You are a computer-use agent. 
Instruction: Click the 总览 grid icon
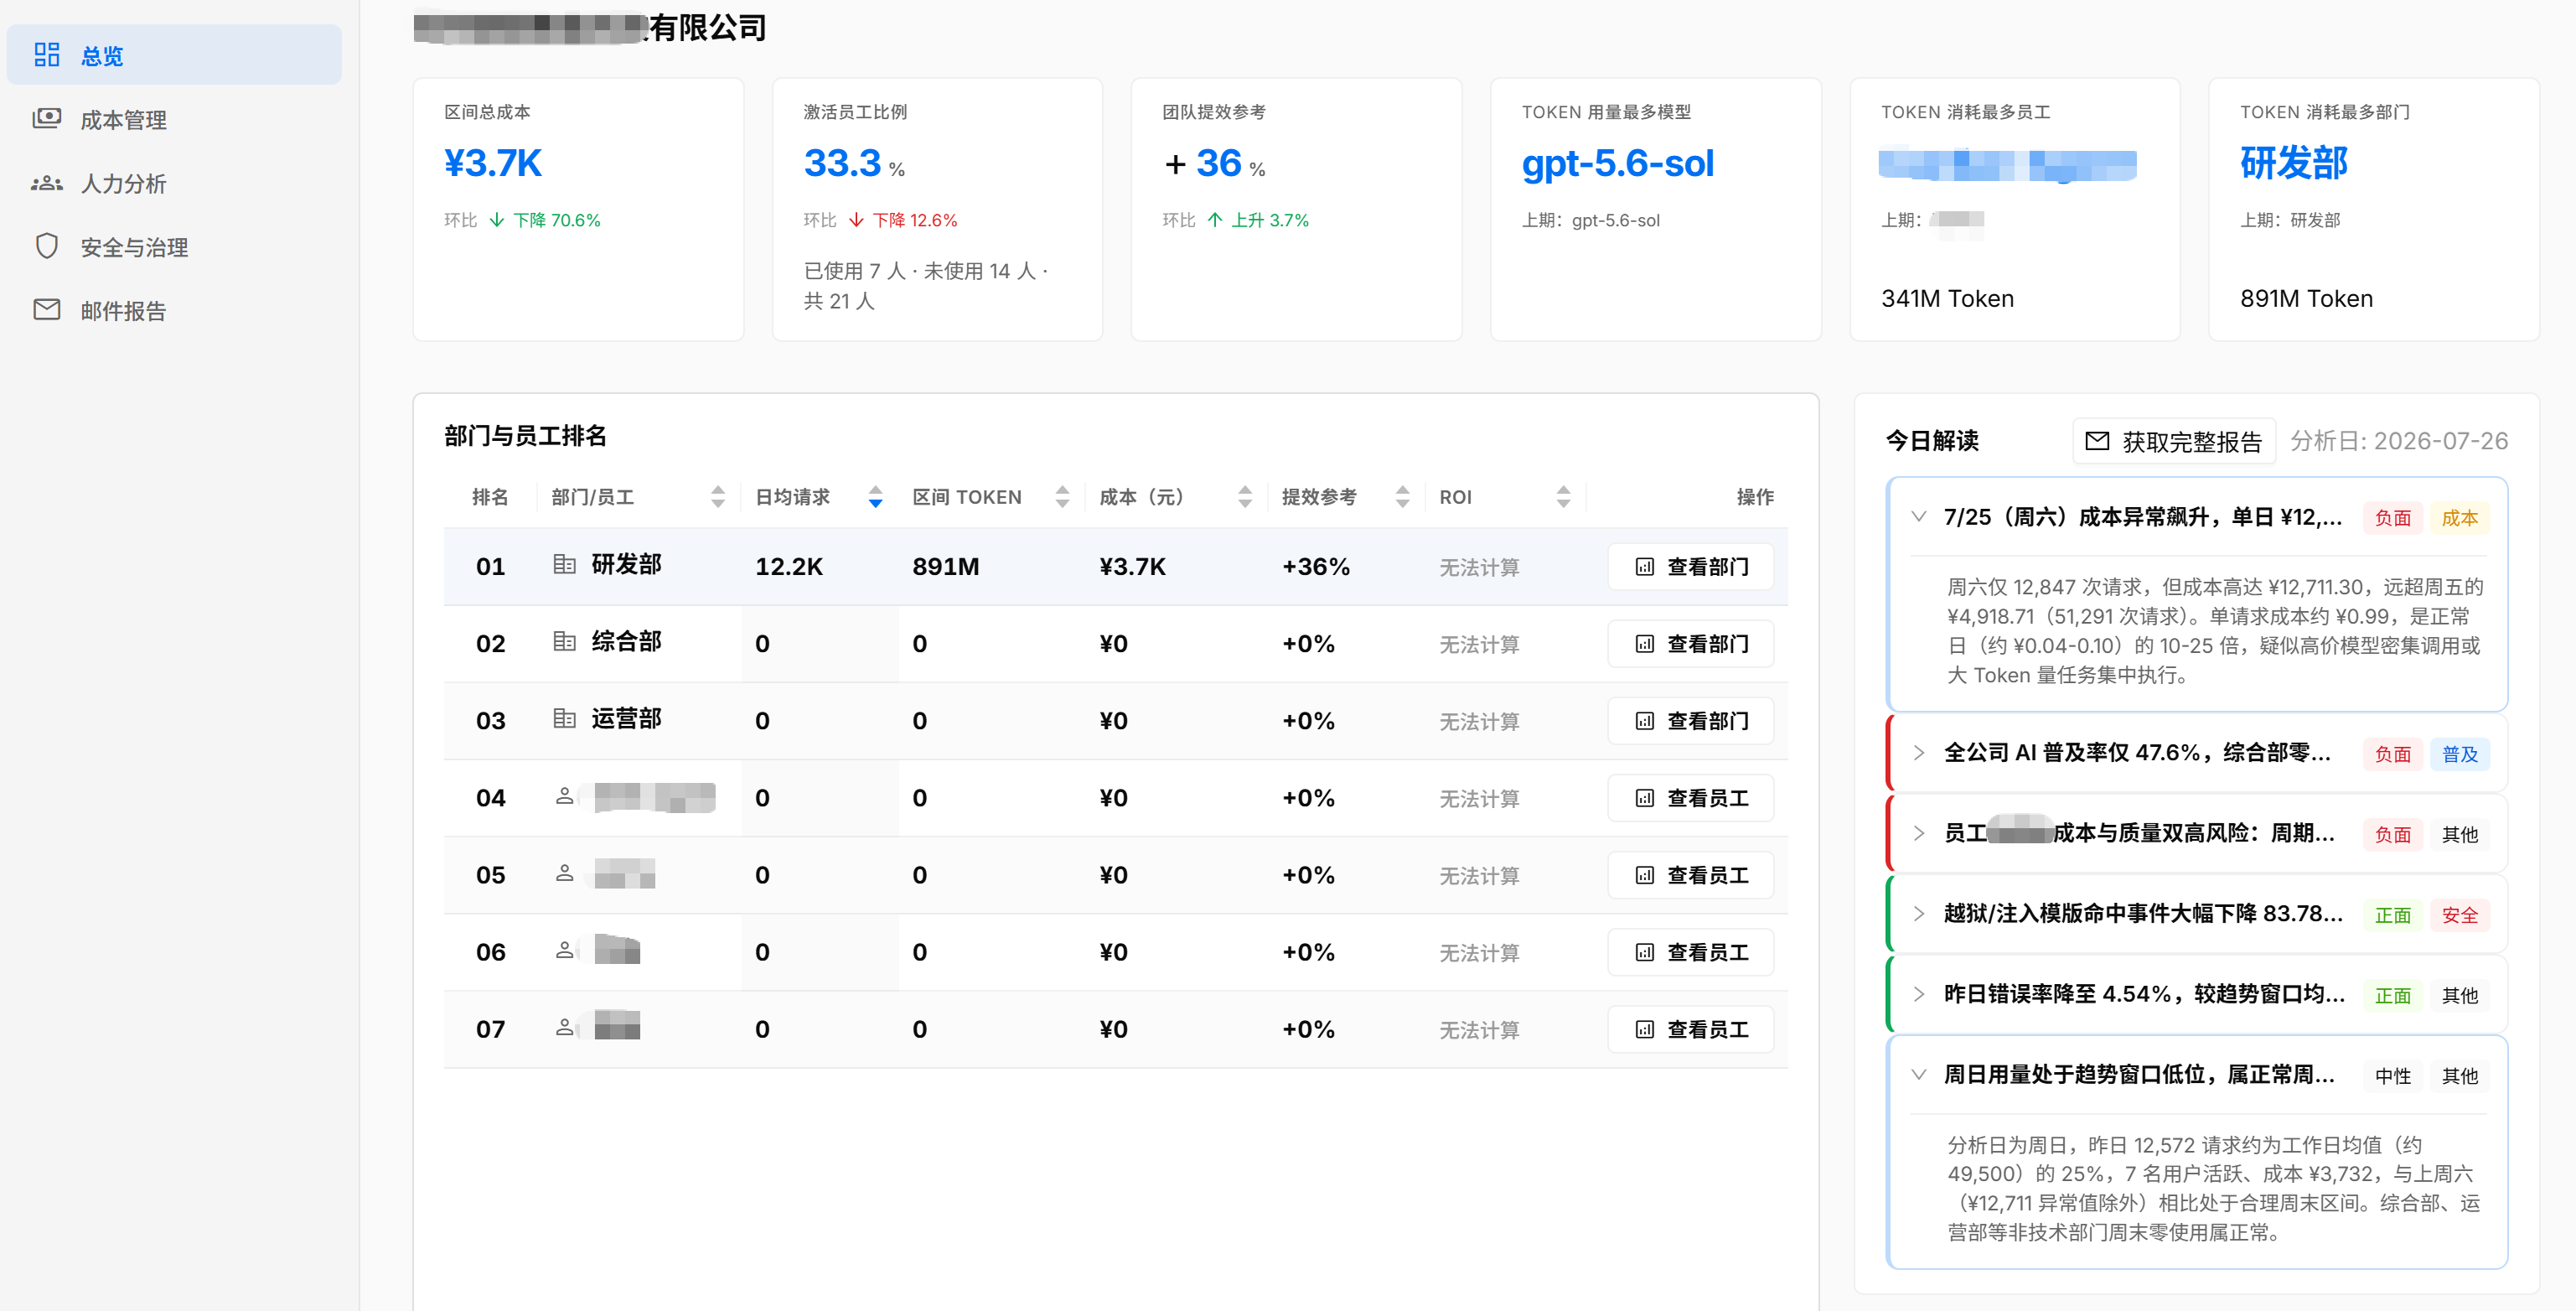click(47, 55)
